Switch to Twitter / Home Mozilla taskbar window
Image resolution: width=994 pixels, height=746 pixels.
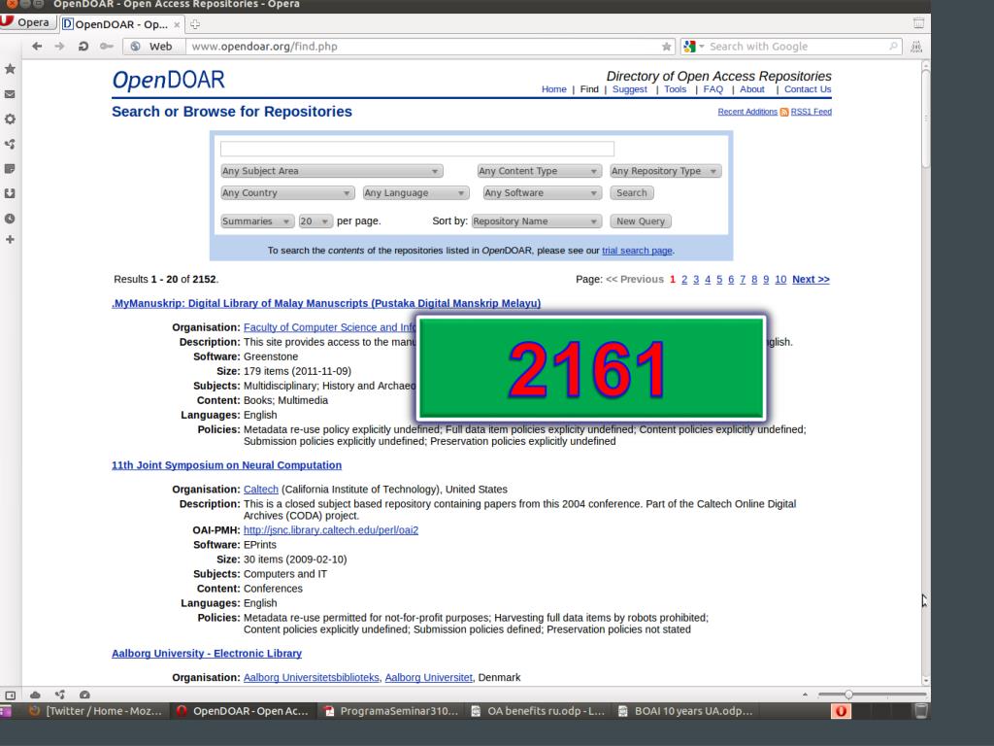coord(95,711)
